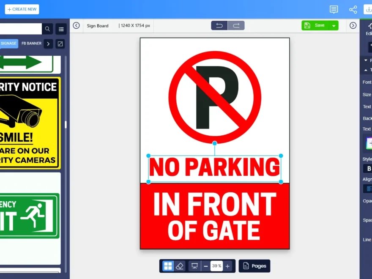Open the resize canvas icon in sidebar
Screen dimensions: 372x279
tap(60, 44)
